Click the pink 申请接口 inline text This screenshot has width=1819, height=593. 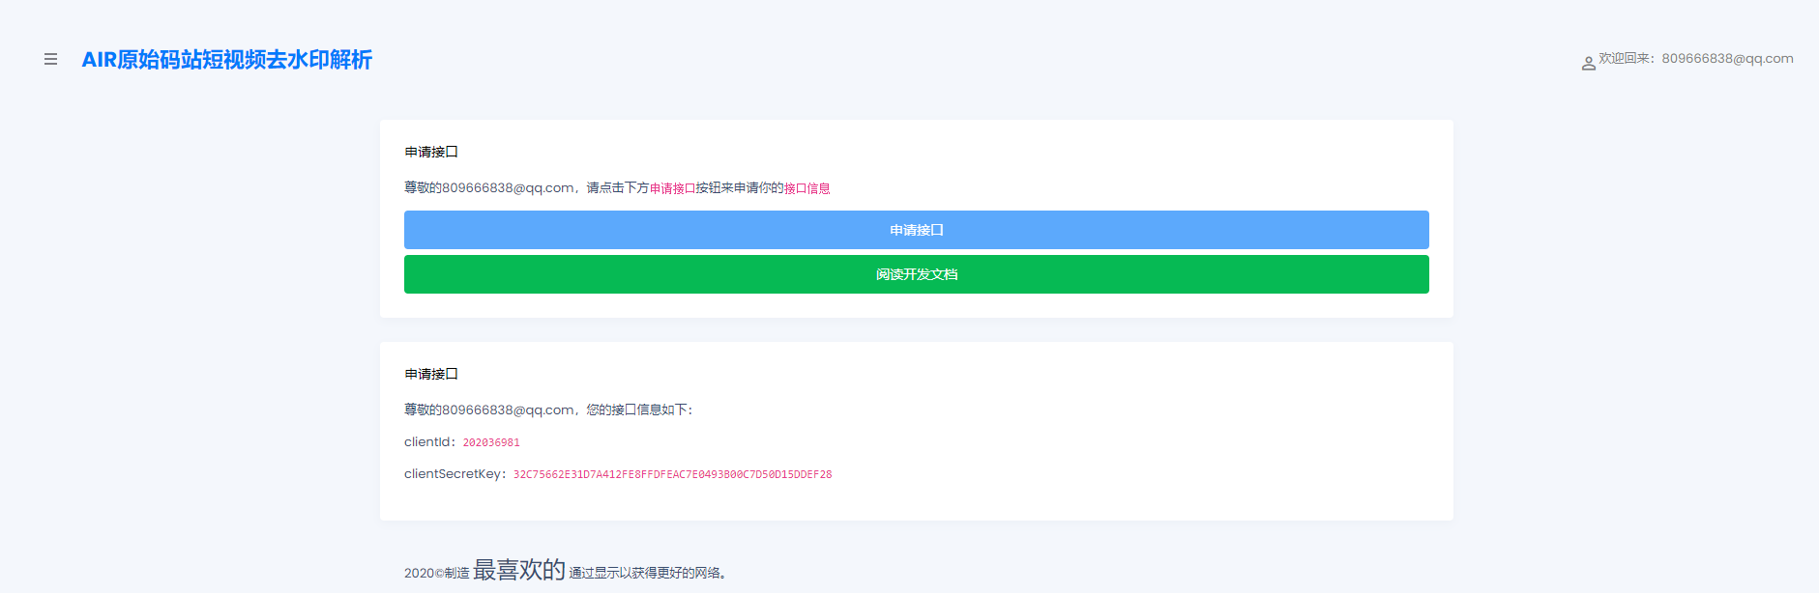pos(672,188)
